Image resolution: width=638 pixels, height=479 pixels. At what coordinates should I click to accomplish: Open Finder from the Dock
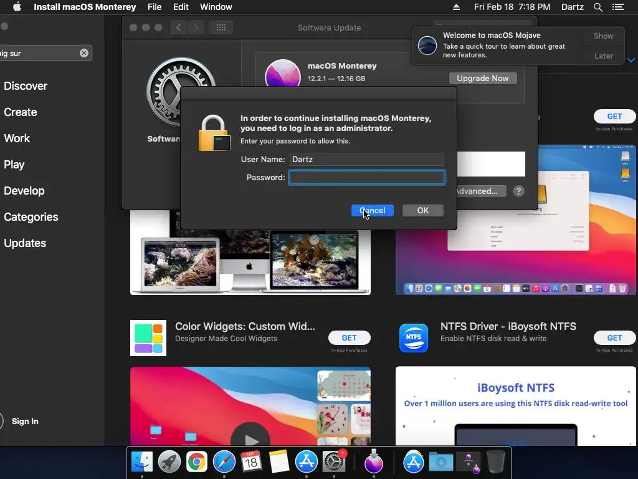pyautogui.click(x=142, y=462)
